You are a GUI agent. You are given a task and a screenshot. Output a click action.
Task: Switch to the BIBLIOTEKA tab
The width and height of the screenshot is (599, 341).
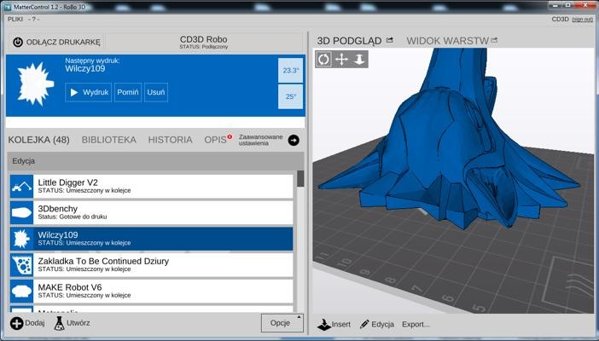[108, 140]
